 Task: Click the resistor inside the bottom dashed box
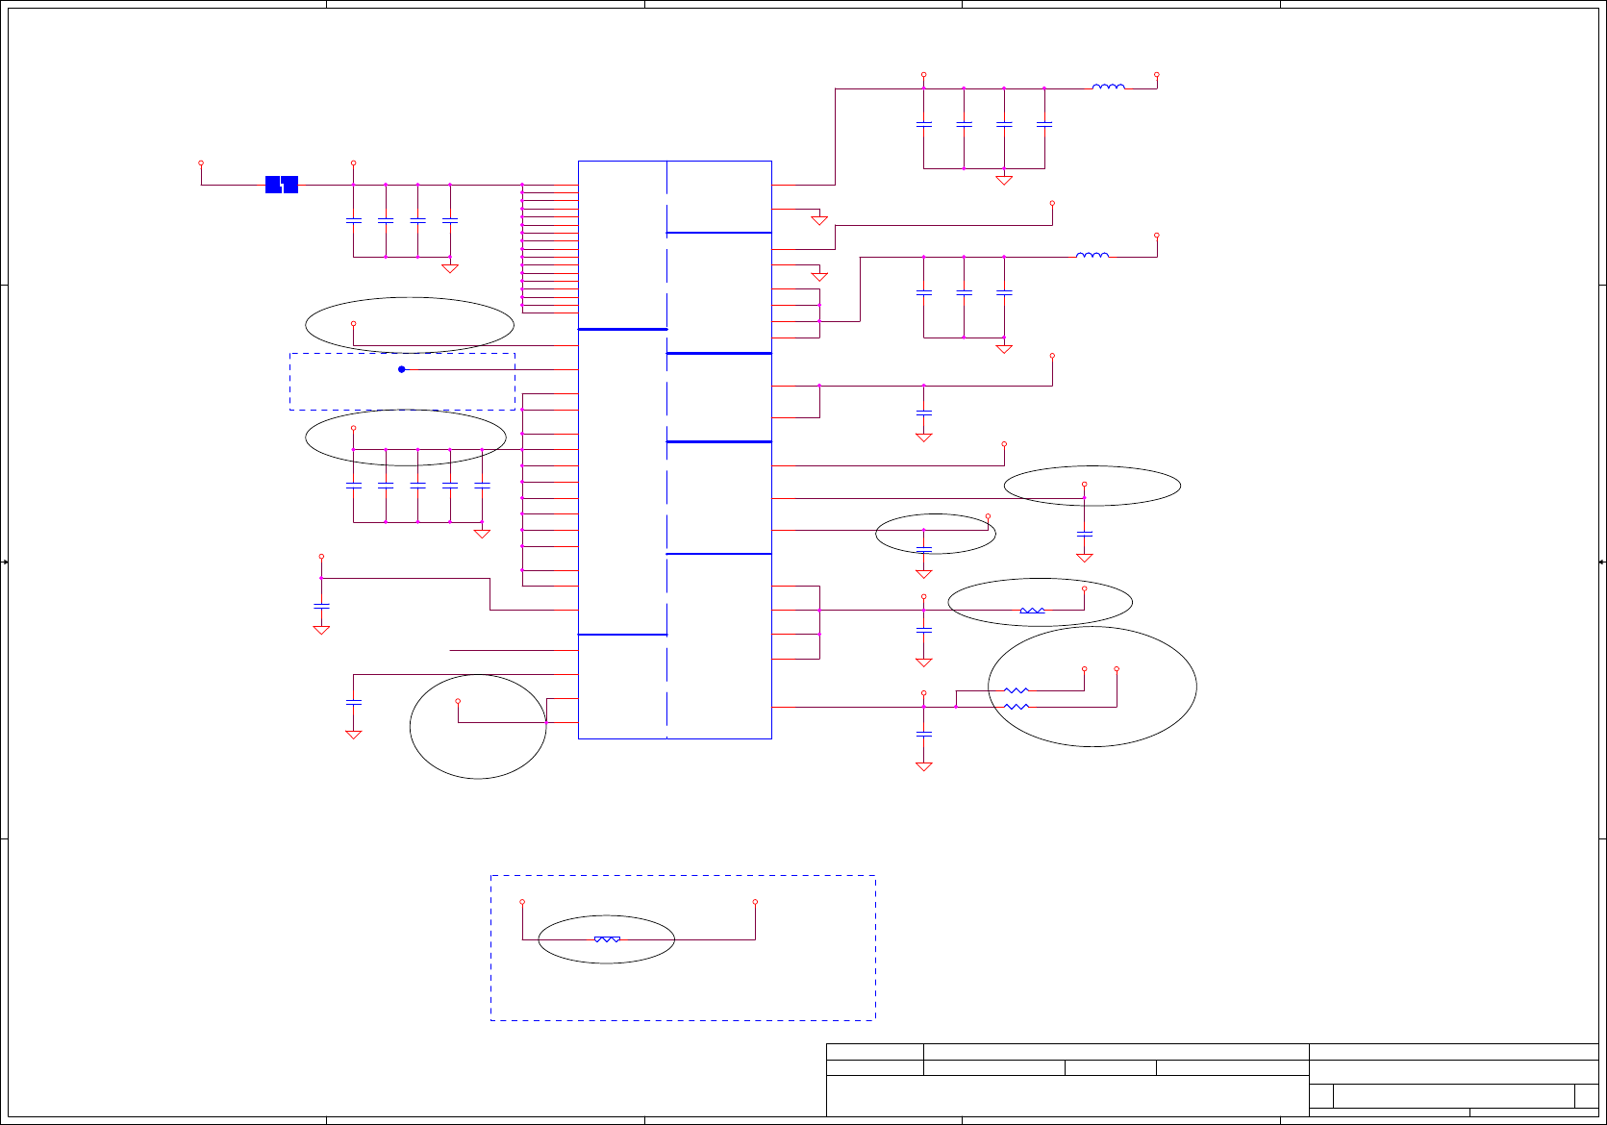point(607,938)
